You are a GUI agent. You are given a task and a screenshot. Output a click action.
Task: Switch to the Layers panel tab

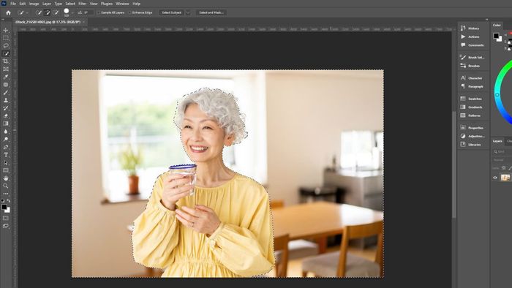coord(497,141)
